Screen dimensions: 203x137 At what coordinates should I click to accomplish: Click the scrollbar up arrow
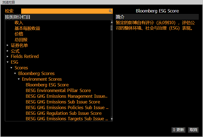112,22
